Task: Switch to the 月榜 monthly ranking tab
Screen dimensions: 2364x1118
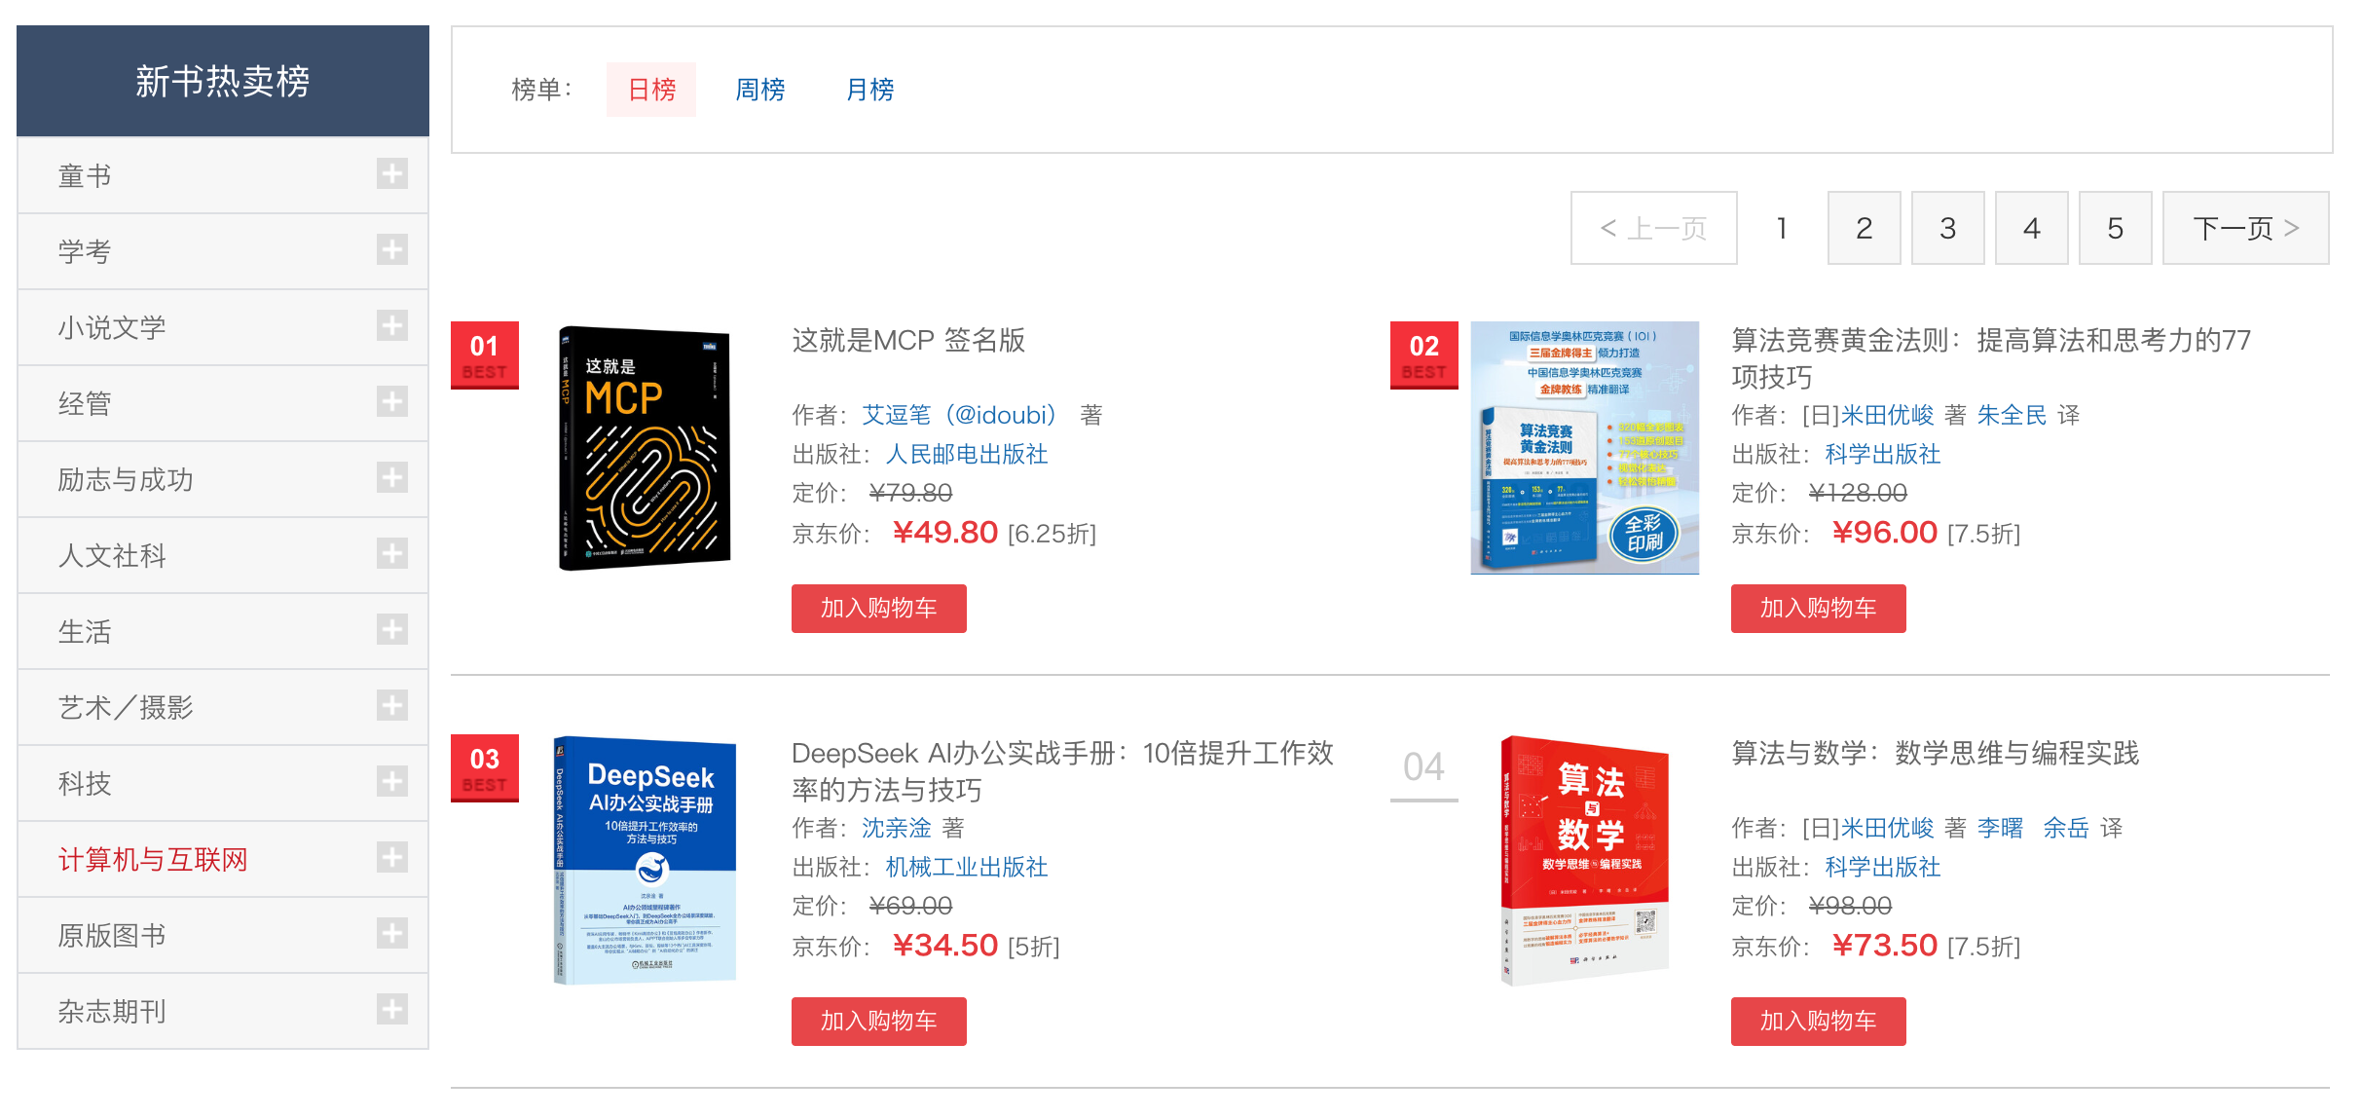Action: click(869, 90)
